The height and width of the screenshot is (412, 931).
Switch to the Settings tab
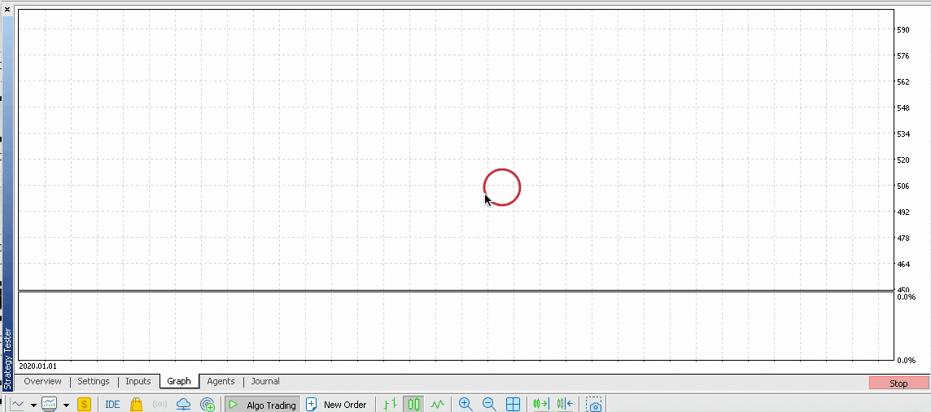coord(94,381)
